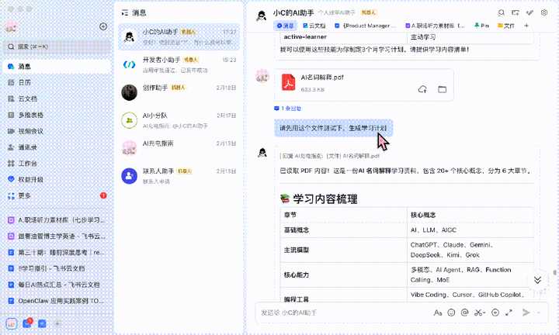The height and width of the screenshot is (335, 559).
Task: Click the first bottom dock icon in sidebar
Action: coord(12,323)
